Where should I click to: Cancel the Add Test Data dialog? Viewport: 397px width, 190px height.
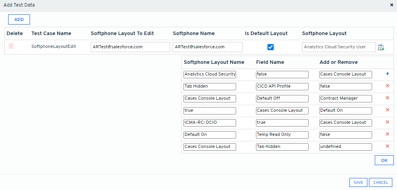(x=381, y=182)
